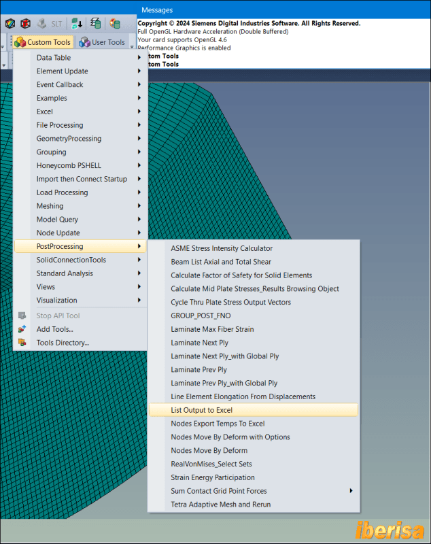Expand the Excel submenu
Viewport: 431px width, 544px height.
[80, 112]
